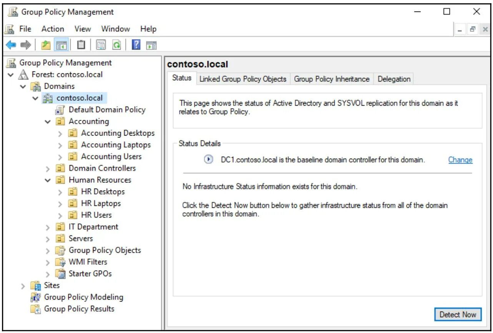
Task: Click the Group Policy Objects folder icon
Action: (60, 250)
